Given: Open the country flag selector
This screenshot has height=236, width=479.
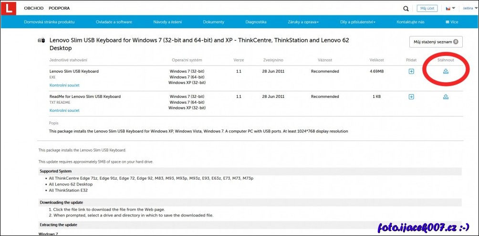Looking at the screenshot, I should coord(450,8).
